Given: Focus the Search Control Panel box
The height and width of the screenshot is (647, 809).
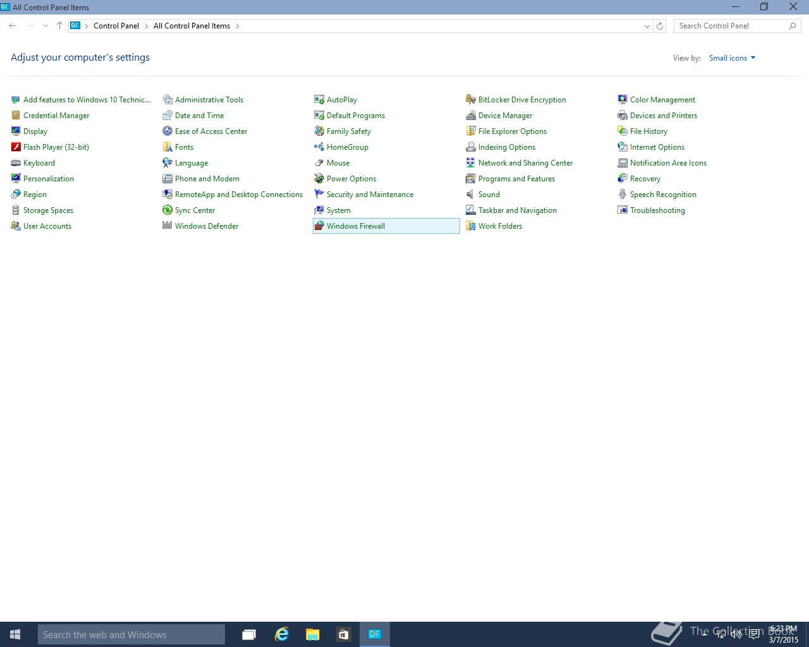Looking at the screenshot, I should (x=737, y=26).
